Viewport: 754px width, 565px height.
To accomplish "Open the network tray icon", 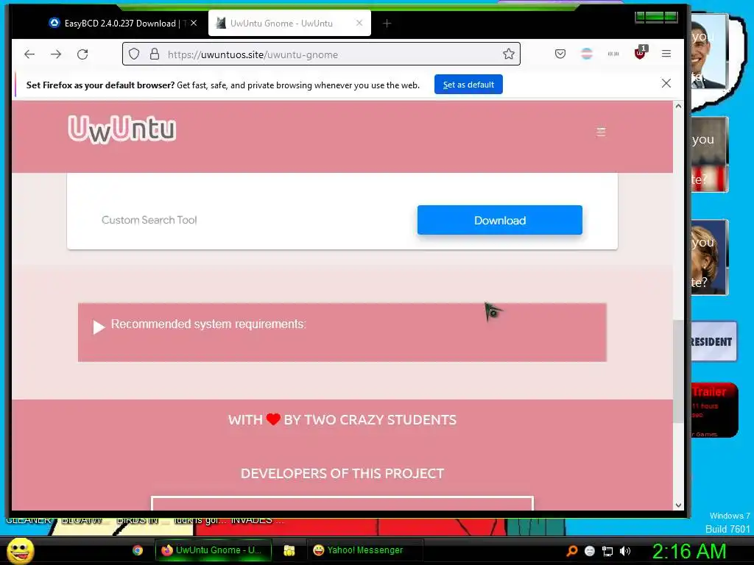I will pyautogui.click(x=607, y=552).
